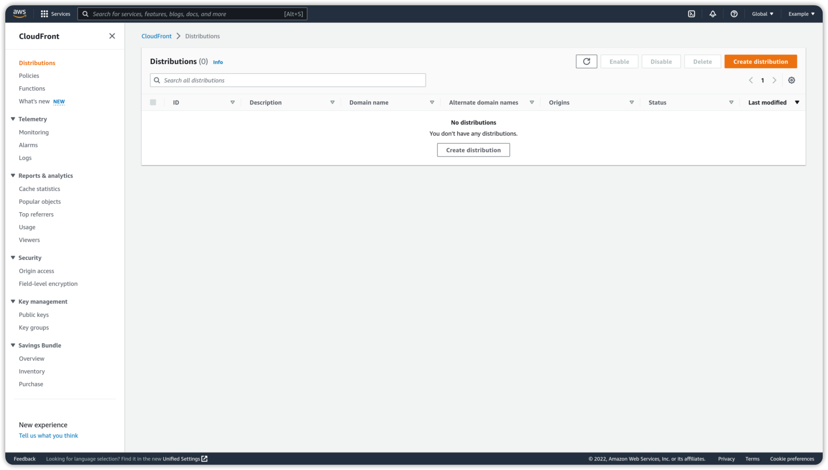Open the Privacy footer link
Image resolution: width=828 pixels, height=470 pixels.
[727, 459]
